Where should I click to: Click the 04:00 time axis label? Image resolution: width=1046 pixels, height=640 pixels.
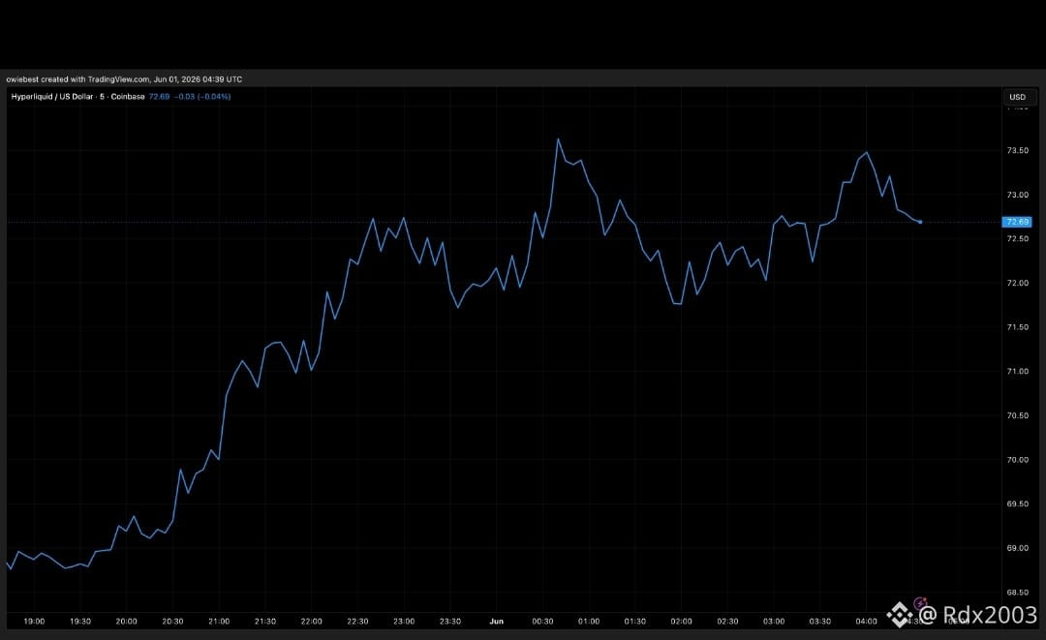(867, 622)
